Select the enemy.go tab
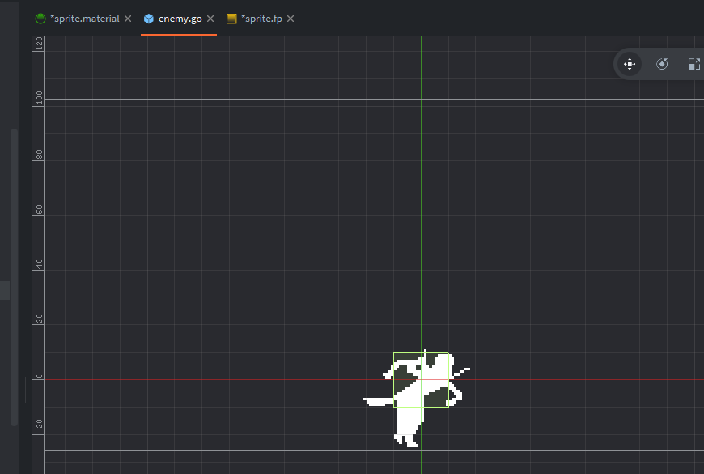Viewport: 704px width, 474px height. [180, 19]
